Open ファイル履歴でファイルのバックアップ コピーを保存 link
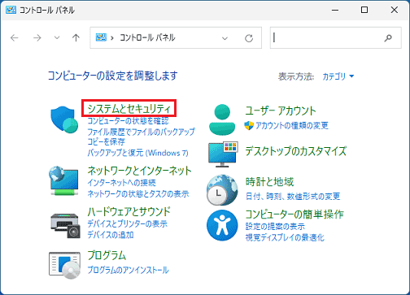Viewport: 410px width, 295px height. [x=141, y=137]
